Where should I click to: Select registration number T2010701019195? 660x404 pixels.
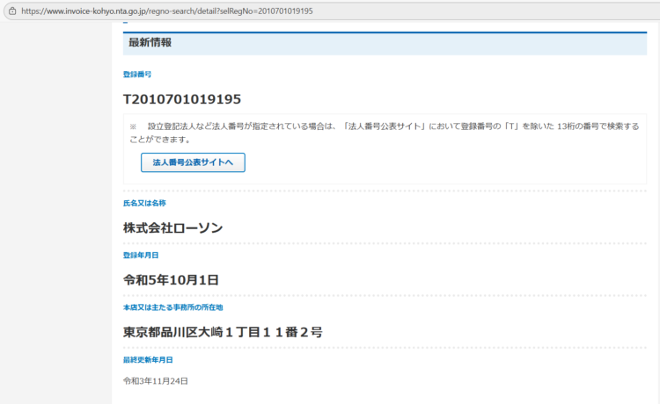click(x=182, y=99)
